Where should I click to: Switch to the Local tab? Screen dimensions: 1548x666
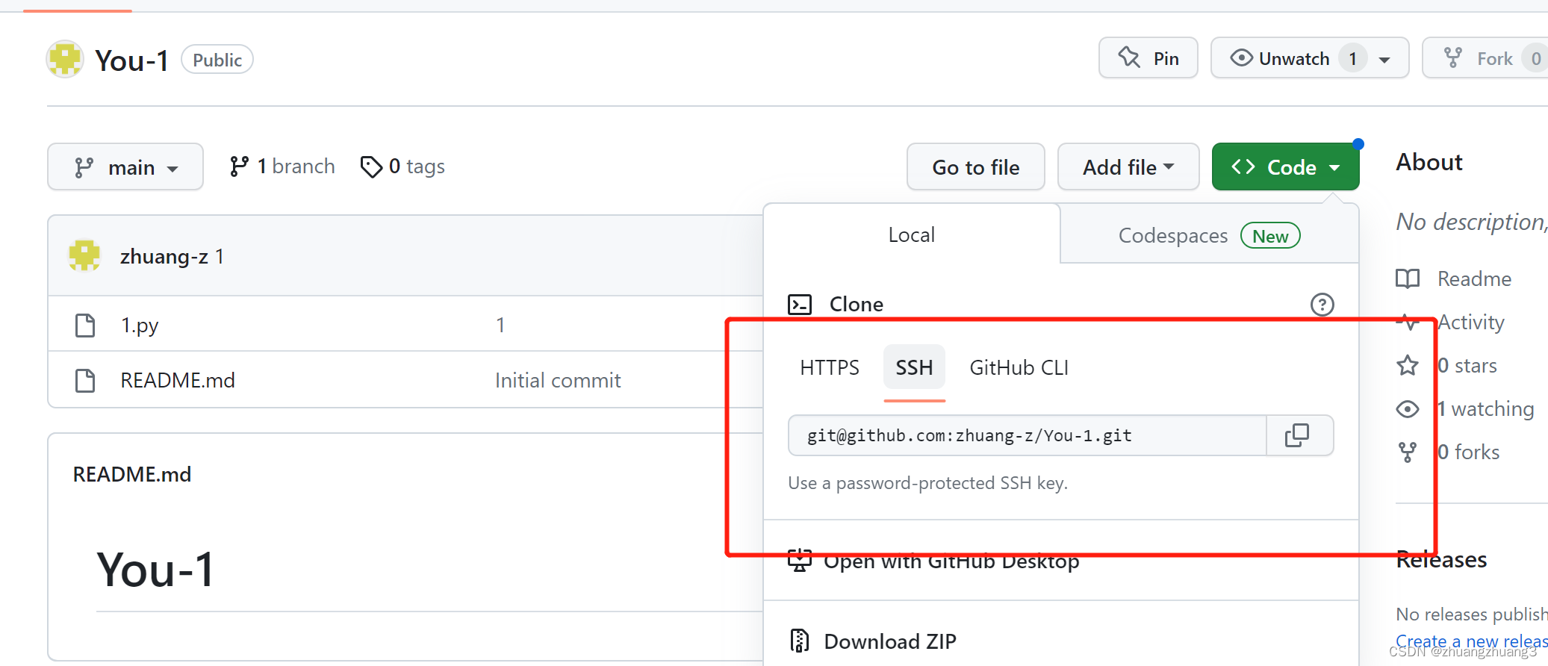pos(912,234)
